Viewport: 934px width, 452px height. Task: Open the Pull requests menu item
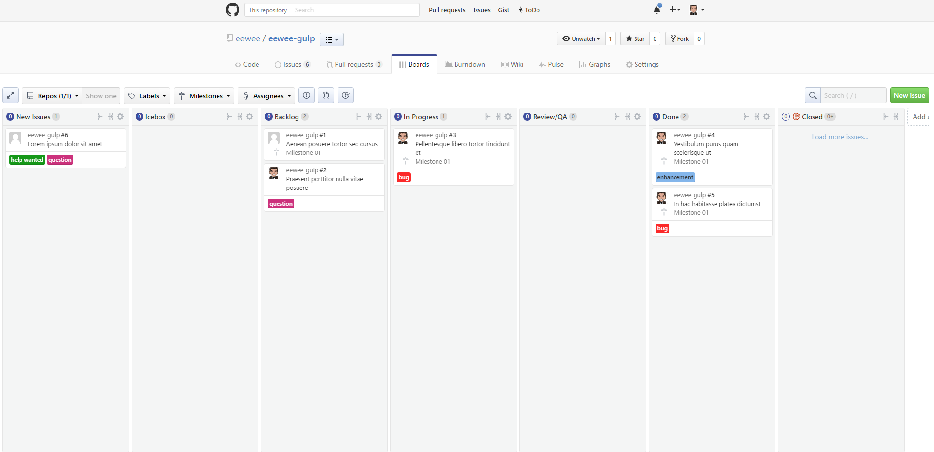pos(446,10)
